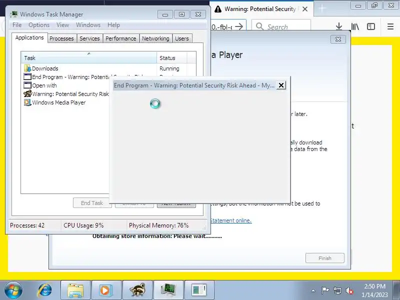Switch to raccoon browser taskbar icon
The height and width of the screenshot is (300, 400).
(x=137, y=290)
